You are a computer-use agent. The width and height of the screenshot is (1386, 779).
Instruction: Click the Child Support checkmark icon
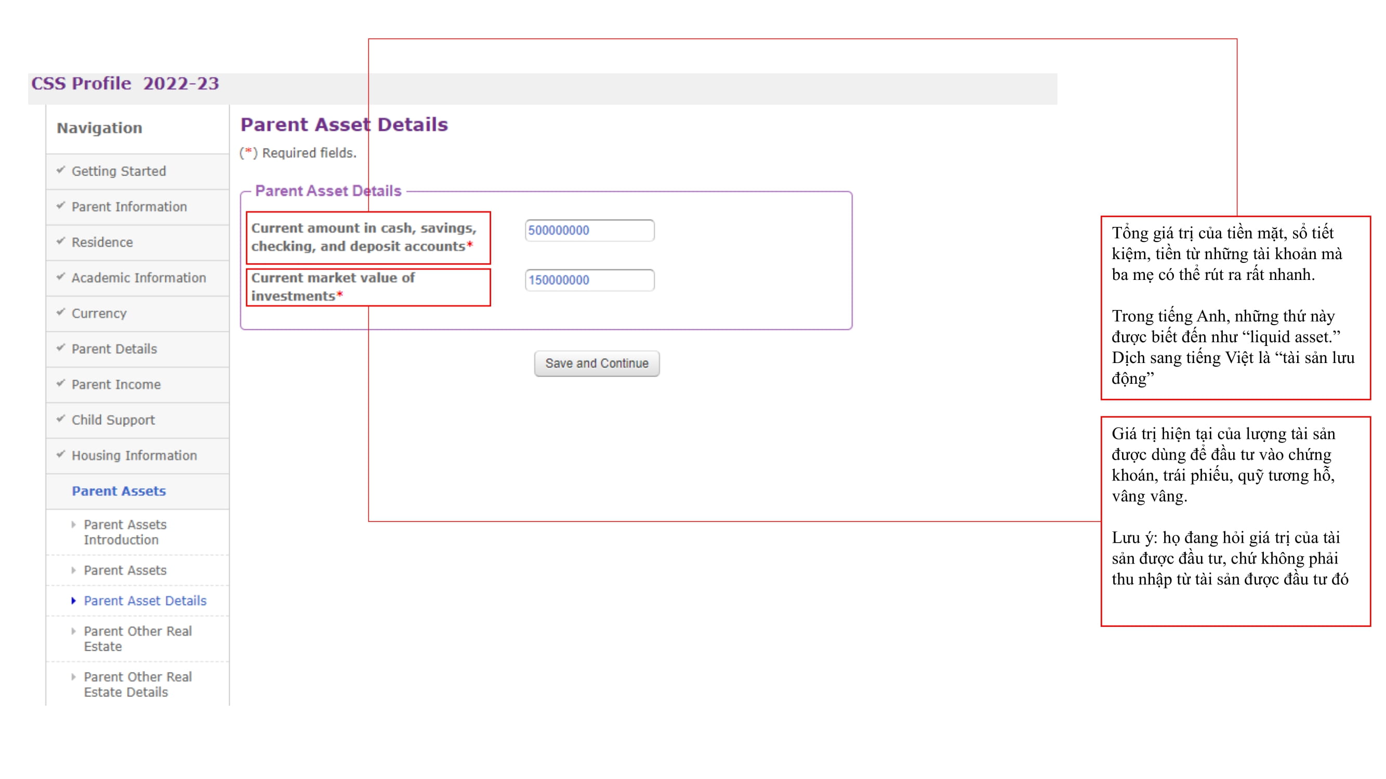(61, 418)
